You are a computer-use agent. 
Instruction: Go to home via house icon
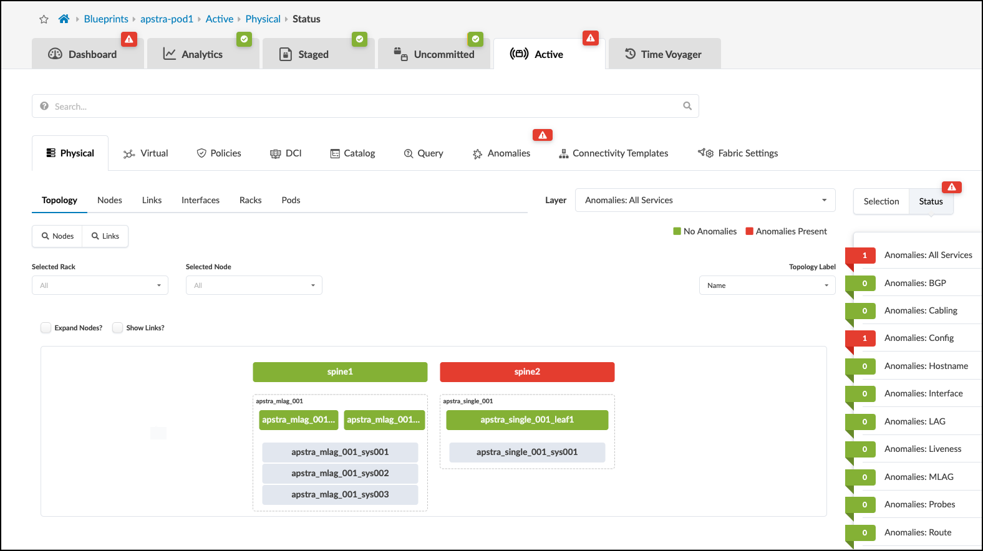64,19
